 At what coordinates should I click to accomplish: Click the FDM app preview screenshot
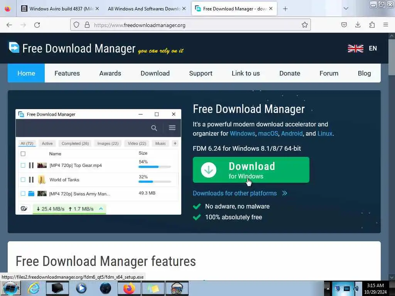click(98, 162)
